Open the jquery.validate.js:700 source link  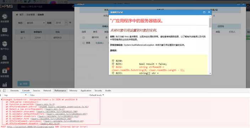[x=57, y=111]
